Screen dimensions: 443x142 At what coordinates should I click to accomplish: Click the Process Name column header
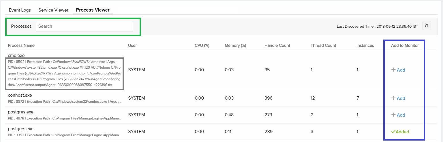pyautogui.click(x=21, y=45)
